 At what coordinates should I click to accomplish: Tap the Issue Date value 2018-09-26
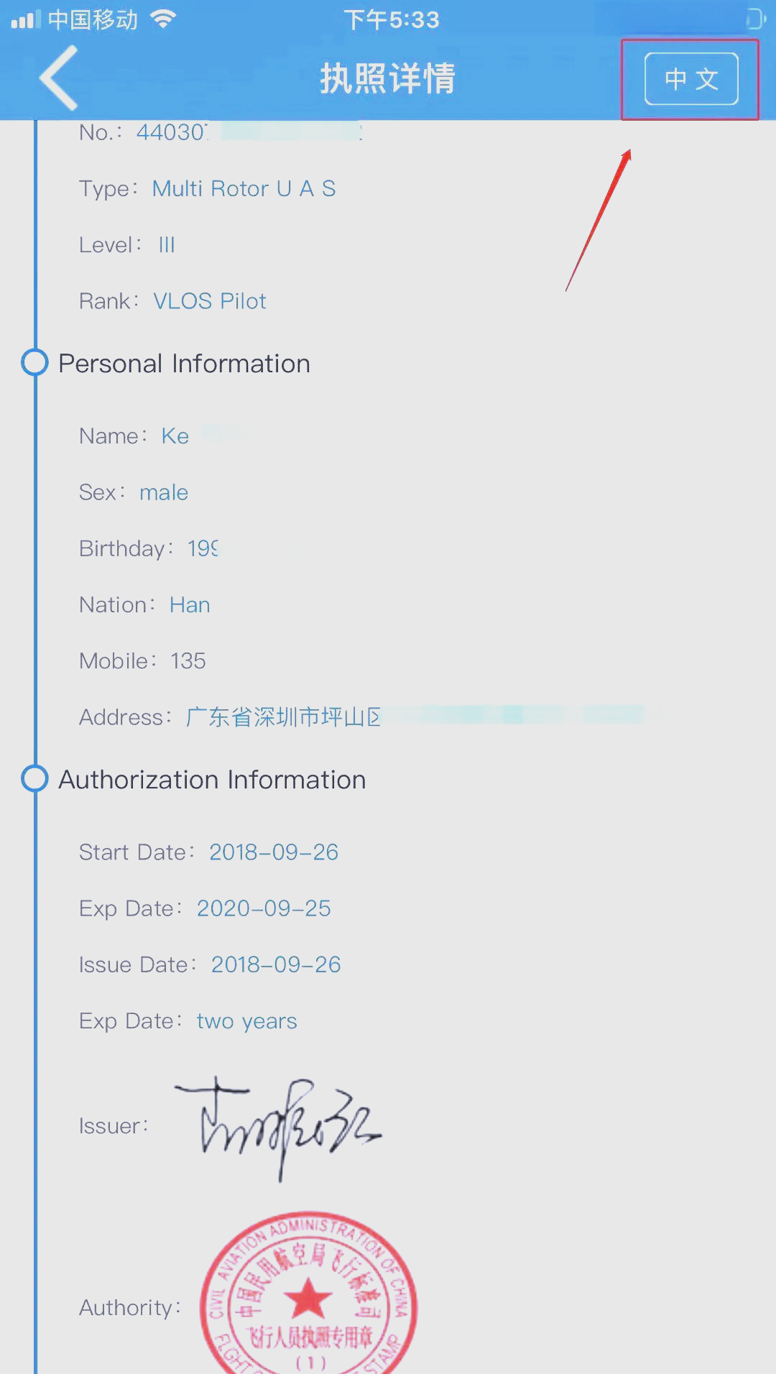pos(276,964)
